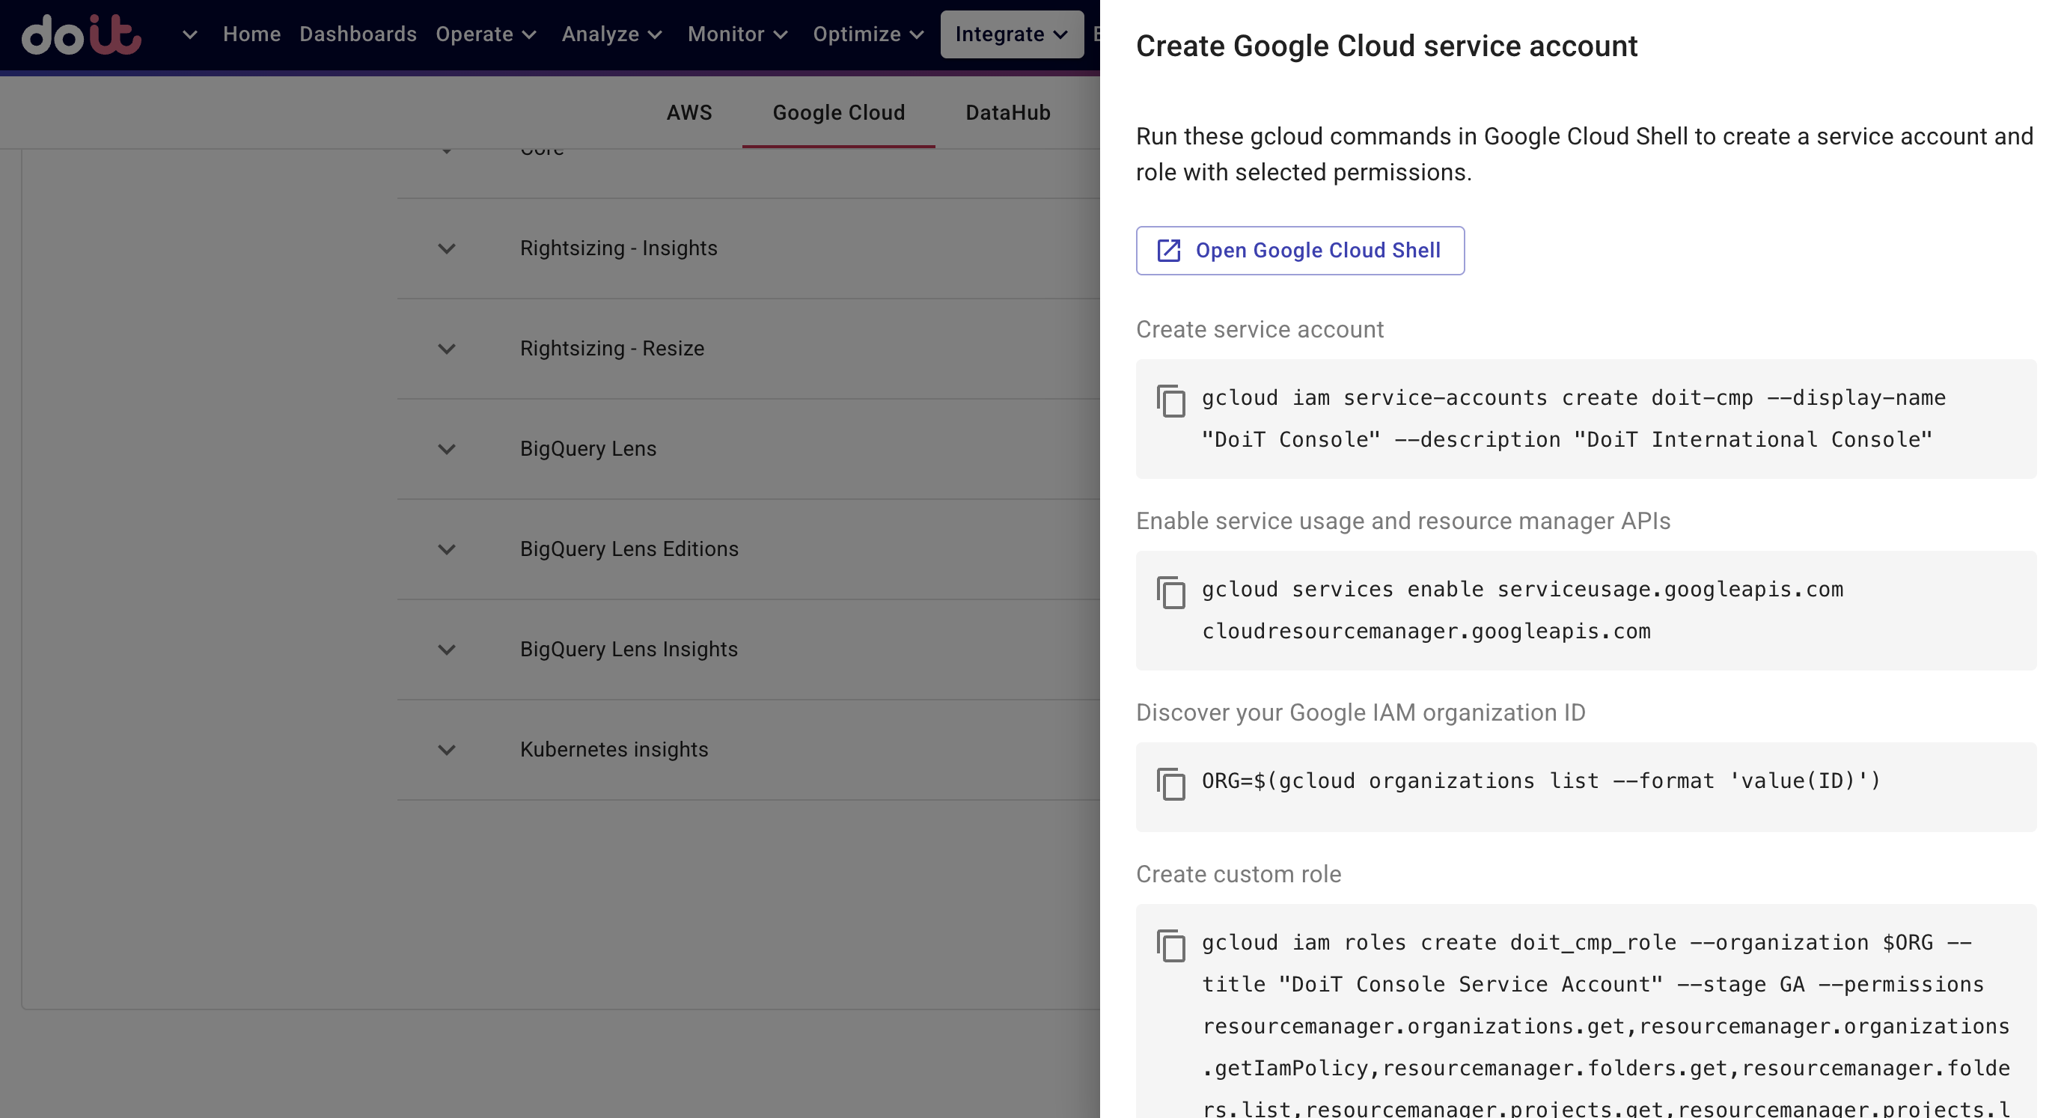Switch to the AWS tab

tap(689, 112)
